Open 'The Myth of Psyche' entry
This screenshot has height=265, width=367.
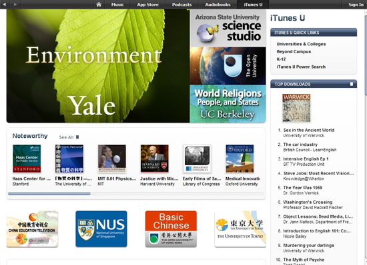pos(304,260)
